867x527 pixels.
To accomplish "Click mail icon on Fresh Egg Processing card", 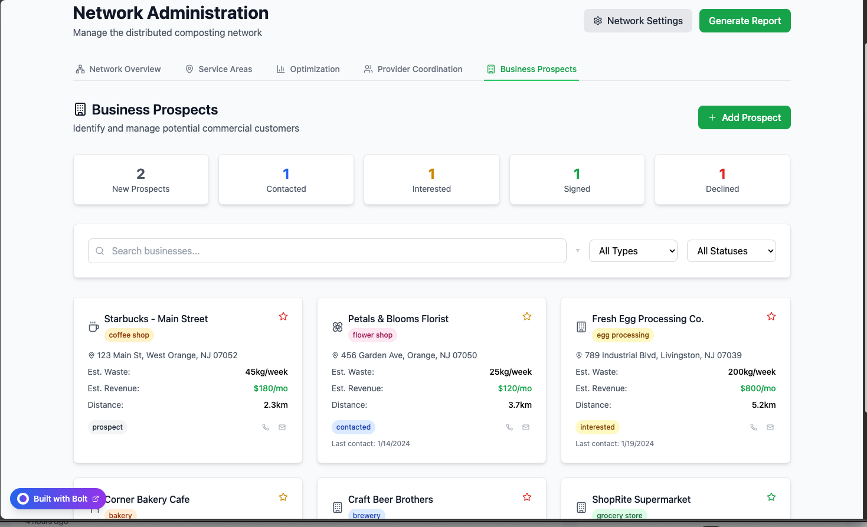I will (x=770, y=427).
